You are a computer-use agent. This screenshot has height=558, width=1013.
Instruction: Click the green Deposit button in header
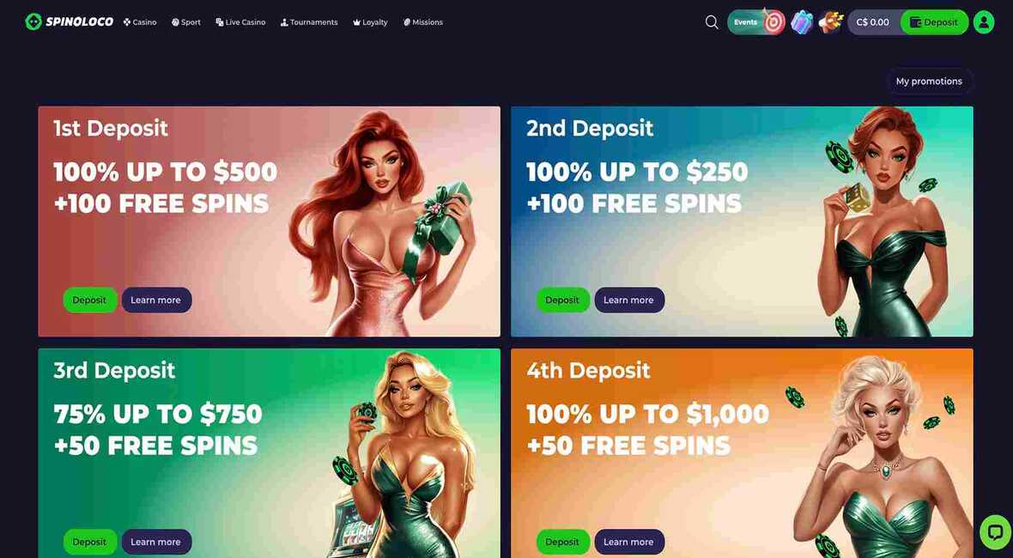[934, 22]
